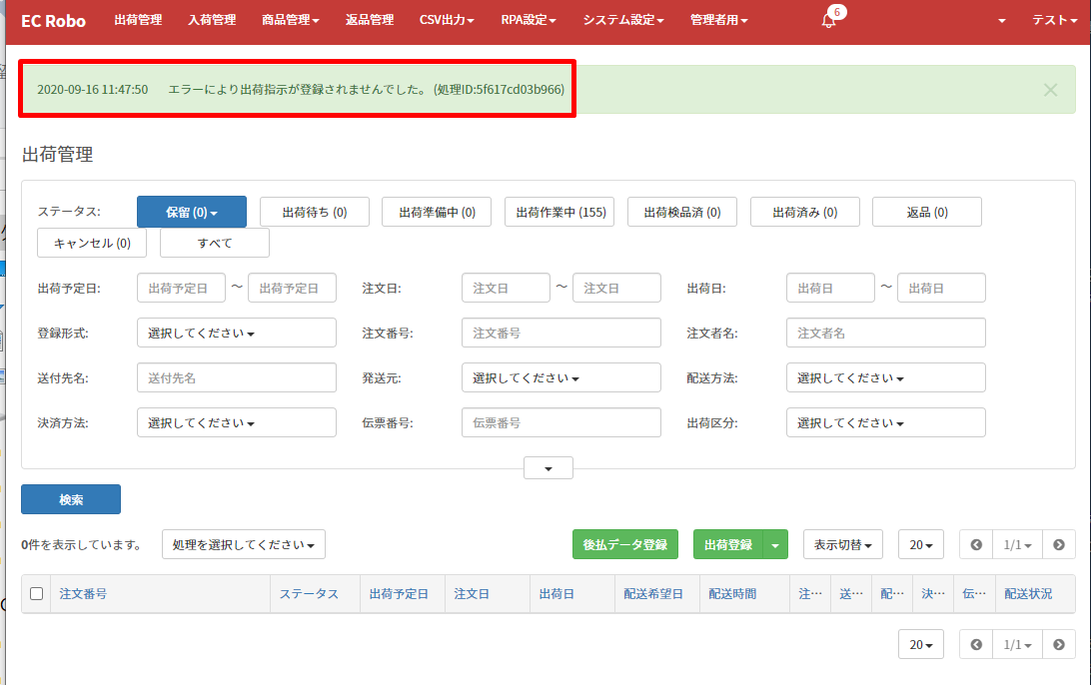Expand 出荷登録 split-button arrow
This screenshot has height=685, width=1091.
(x=775, y=544)
